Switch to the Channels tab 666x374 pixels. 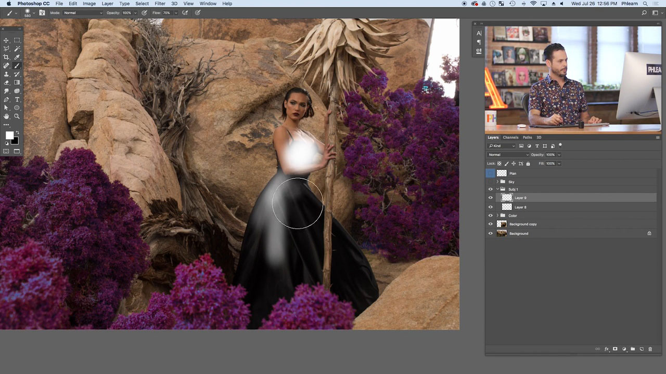point(510,138)
